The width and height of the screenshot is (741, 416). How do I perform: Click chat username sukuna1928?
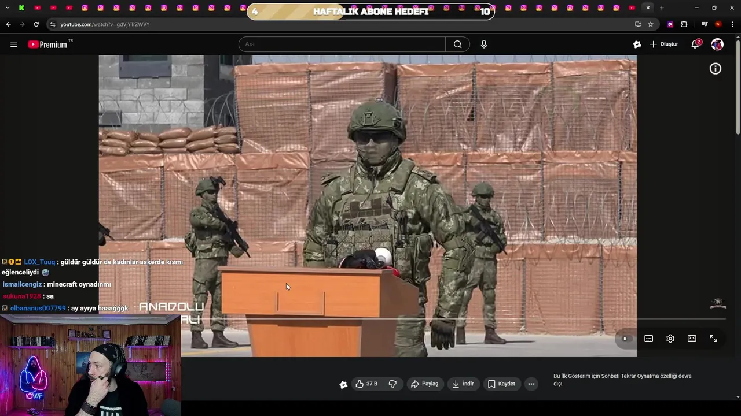[22, 296]
